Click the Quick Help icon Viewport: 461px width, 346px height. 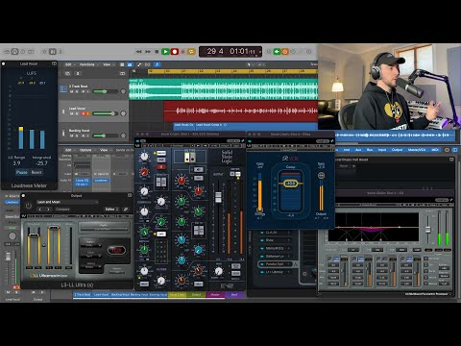click(x=23, y=51)
